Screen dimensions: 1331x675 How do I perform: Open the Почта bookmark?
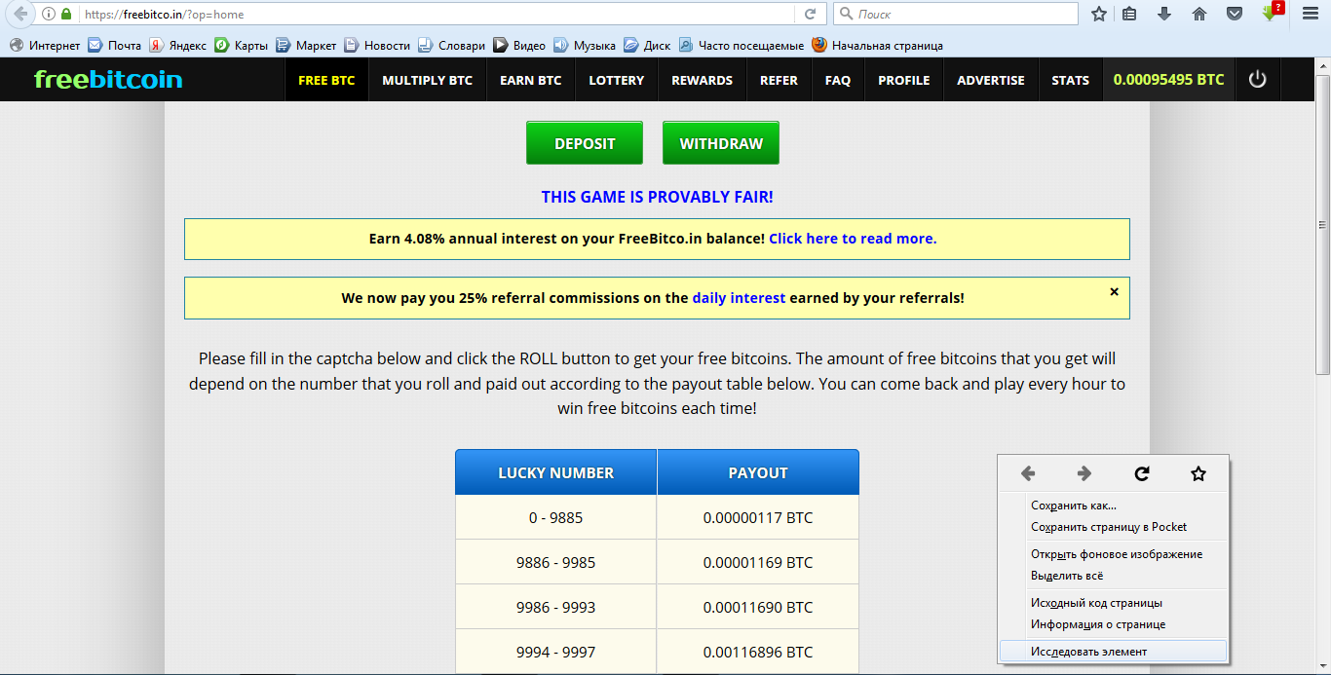click(x=115, y=45)
